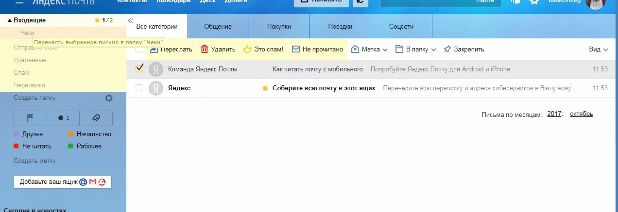
Task: Click the 2017 year link
Action: [554, 114]
